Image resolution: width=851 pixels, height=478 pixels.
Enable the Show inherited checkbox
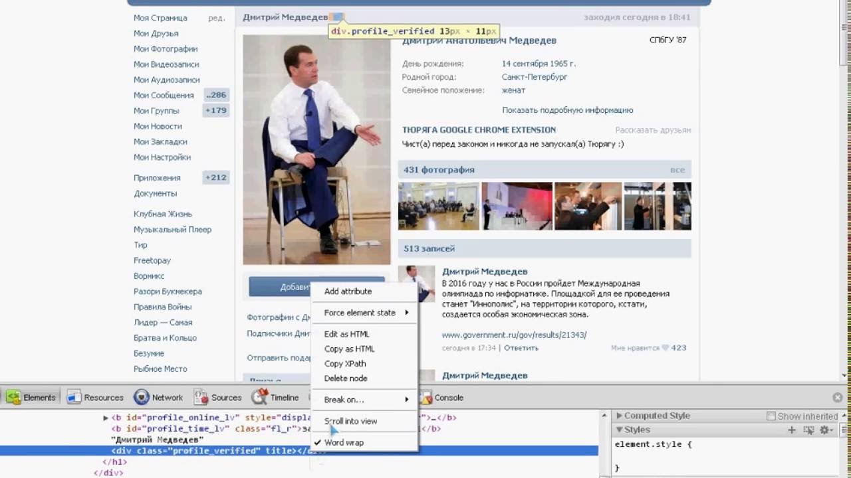coord(771,416)
